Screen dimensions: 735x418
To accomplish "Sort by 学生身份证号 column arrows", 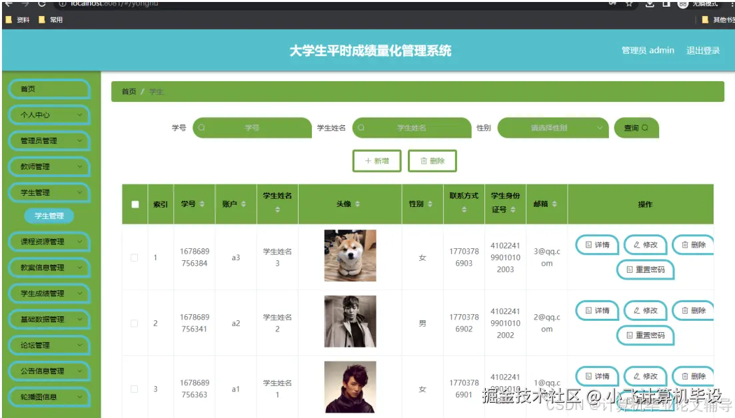I will point(513,210).
